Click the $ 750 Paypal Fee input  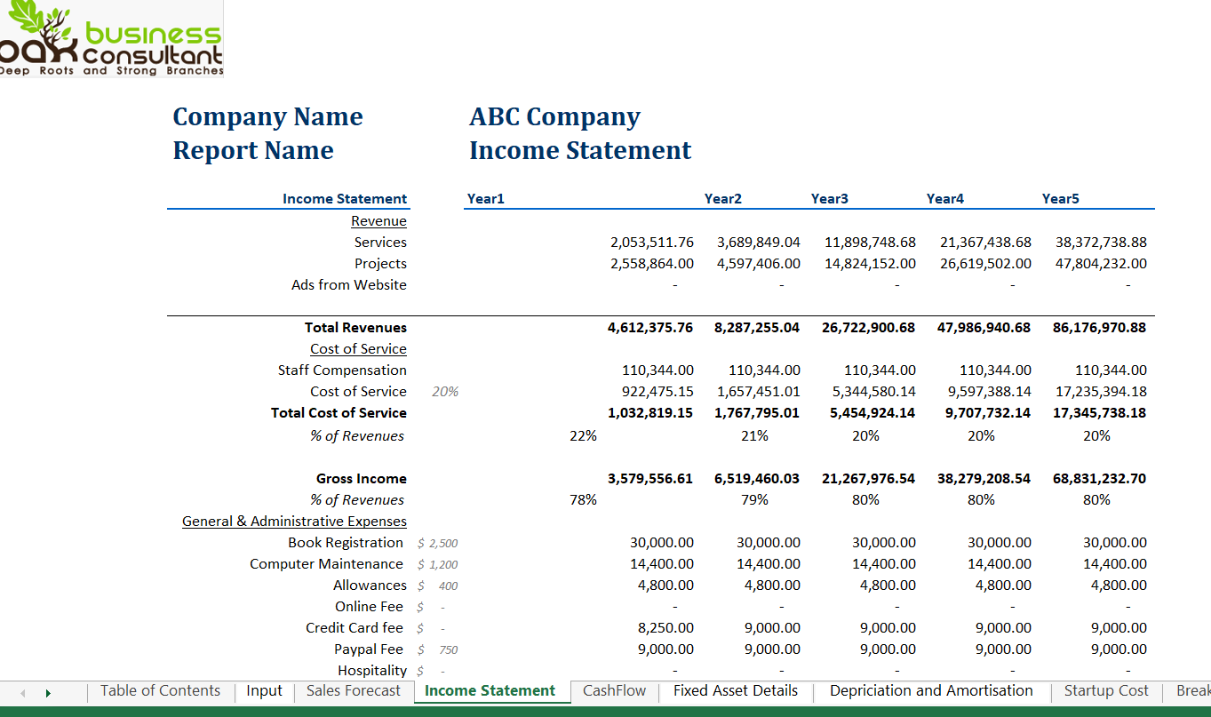[438, 649]
